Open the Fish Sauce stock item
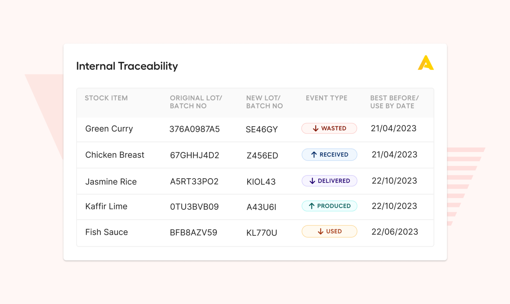The image size is (510, 304). point(107,232)
